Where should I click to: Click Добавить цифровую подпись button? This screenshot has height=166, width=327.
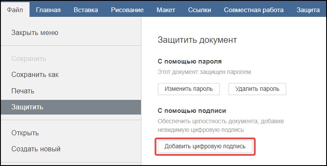[205, 147]
